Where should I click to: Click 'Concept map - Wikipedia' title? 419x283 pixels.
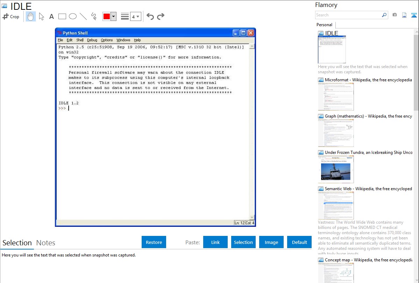pos(369,260)
